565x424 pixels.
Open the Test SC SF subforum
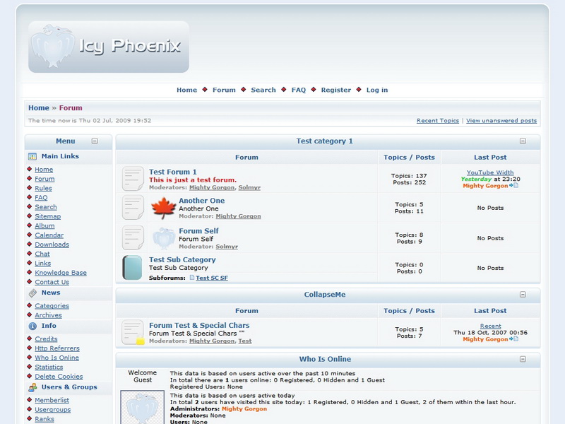[x=212, y=278]
